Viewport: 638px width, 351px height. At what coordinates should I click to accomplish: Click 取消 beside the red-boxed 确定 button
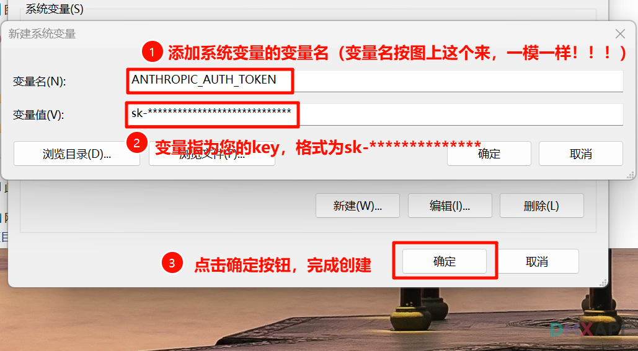pyautogui.click(x=537, y=261)
